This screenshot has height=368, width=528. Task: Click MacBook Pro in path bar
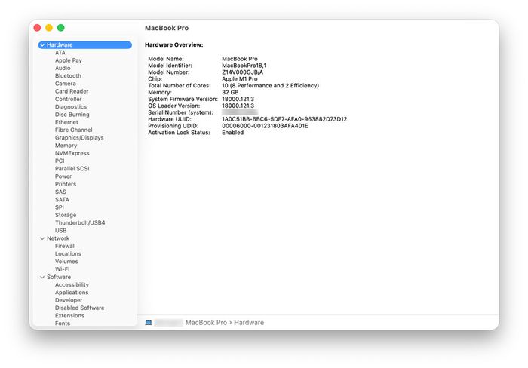click(x=206, y=323)
